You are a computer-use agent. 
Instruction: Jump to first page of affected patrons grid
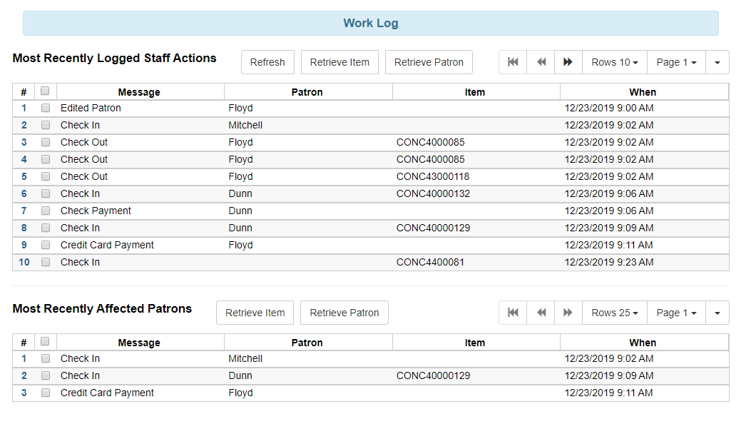pos(512,312)
